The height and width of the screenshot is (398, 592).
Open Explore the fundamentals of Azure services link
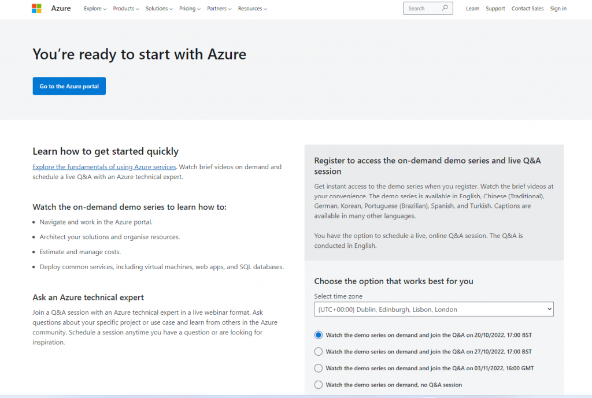tap(104, 167)
